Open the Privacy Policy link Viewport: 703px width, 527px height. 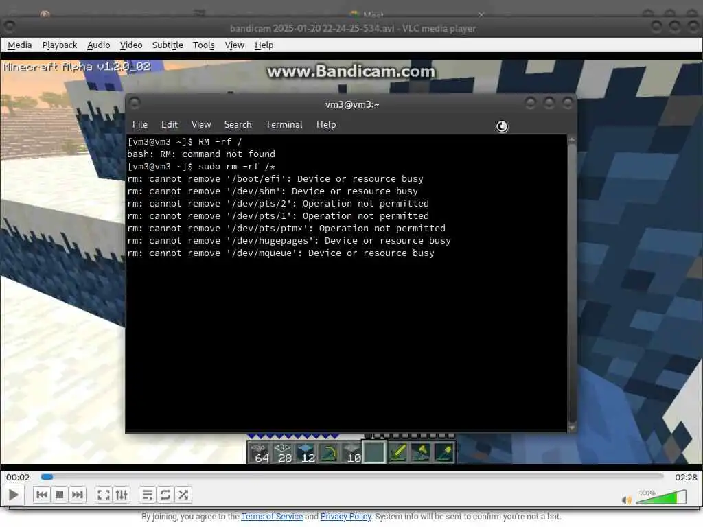(x=346, y=516)
